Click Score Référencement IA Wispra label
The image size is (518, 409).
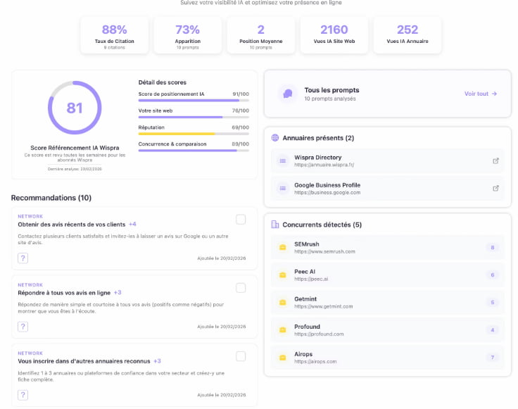tap(75, 148)
